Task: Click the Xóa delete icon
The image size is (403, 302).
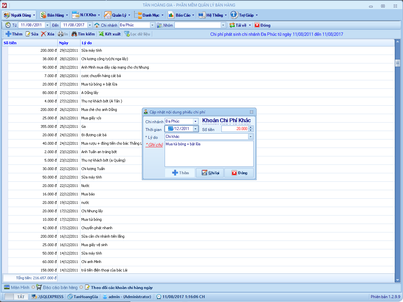Action: [x=44, y=34]
